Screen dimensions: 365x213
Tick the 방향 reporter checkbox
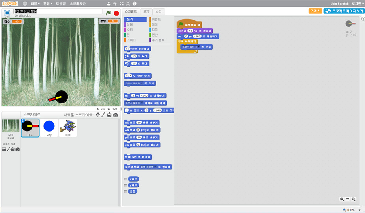[x=125, y=191]
